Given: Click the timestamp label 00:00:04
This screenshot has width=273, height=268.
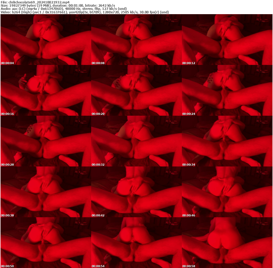Looking at the screenshot, I should coord(7,63).
